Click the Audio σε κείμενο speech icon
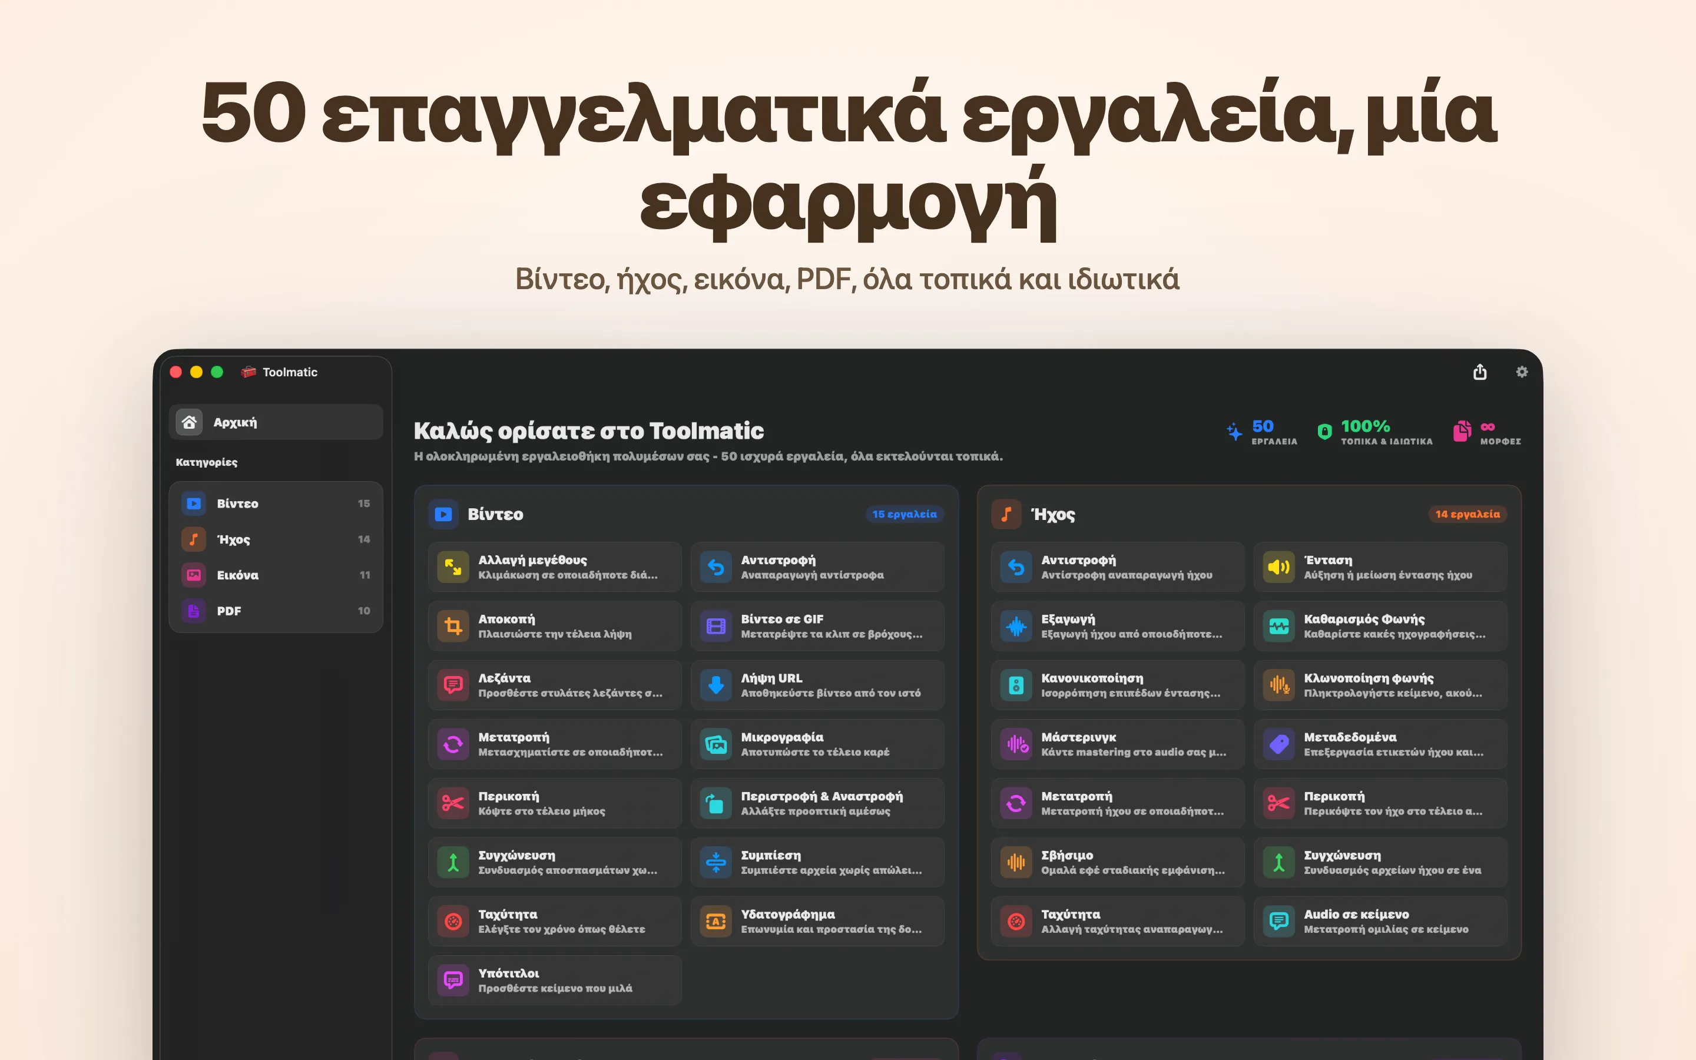 [1279, 921]
